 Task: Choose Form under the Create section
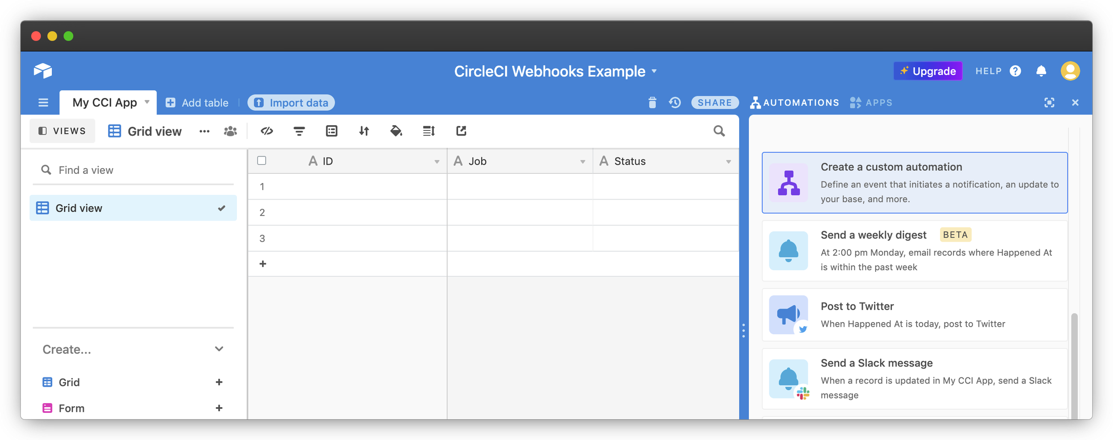click(x=71, y=408)
